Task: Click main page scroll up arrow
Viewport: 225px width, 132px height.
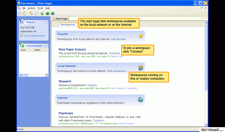Action: 206,22
